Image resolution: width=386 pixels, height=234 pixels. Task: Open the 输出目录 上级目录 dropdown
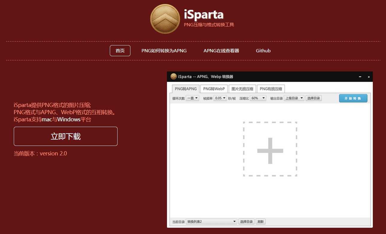tap(294, 98)
